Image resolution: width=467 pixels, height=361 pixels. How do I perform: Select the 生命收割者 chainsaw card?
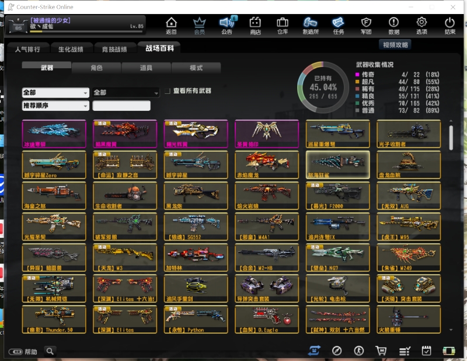tap(125, 196)
